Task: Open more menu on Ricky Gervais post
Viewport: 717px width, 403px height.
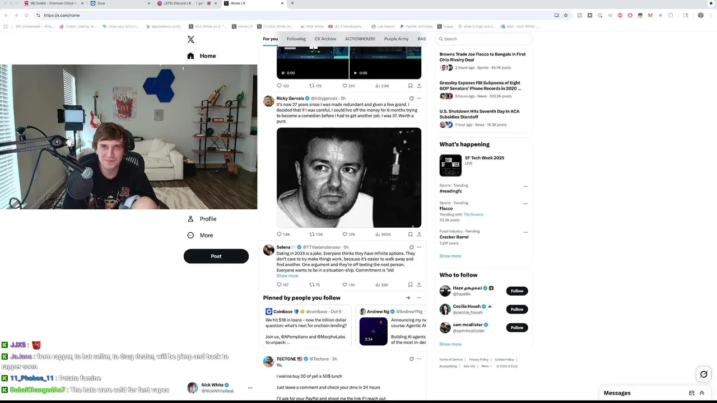Action: (419, 99)
